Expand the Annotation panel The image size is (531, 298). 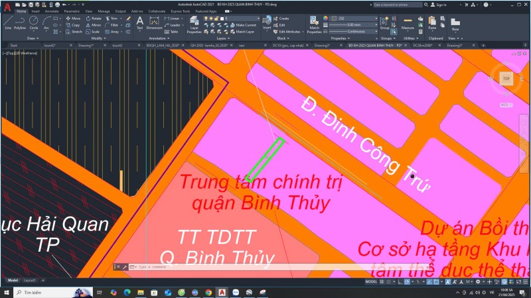[159, 38]
